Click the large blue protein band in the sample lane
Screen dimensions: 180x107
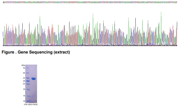(34, 79)
